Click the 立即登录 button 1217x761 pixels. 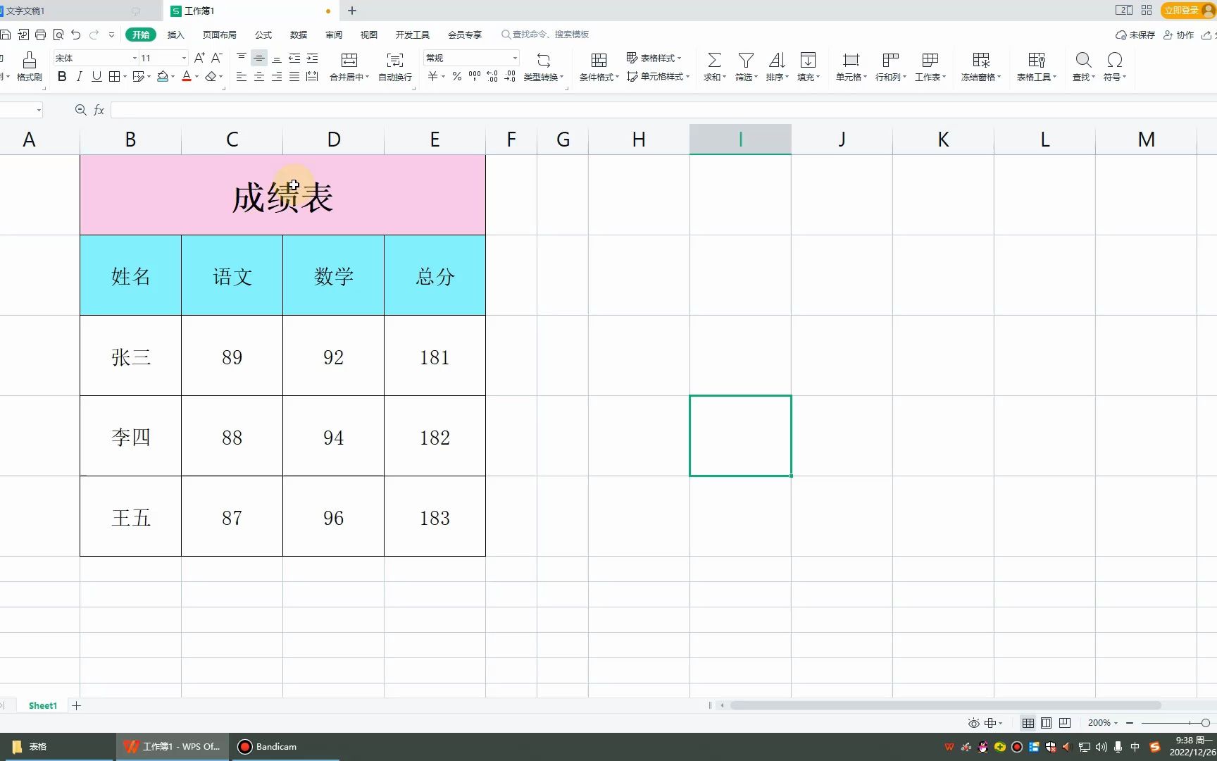pyautogui.click(x=1182, y=11)
